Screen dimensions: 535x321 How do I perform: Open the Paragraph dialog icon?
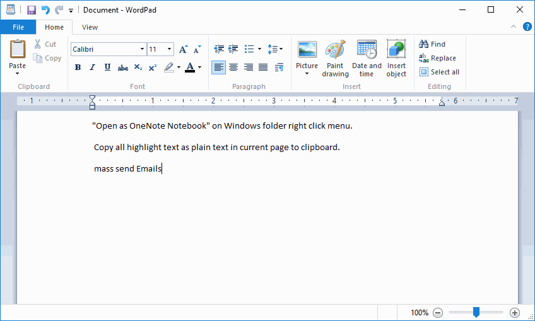279,67
